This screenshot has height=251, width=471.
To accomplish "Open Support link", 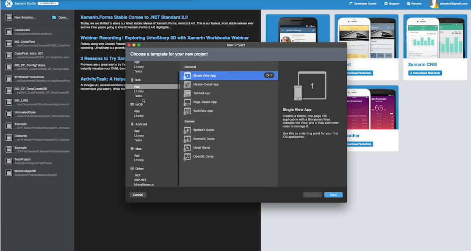I will (x=392, y=4).
